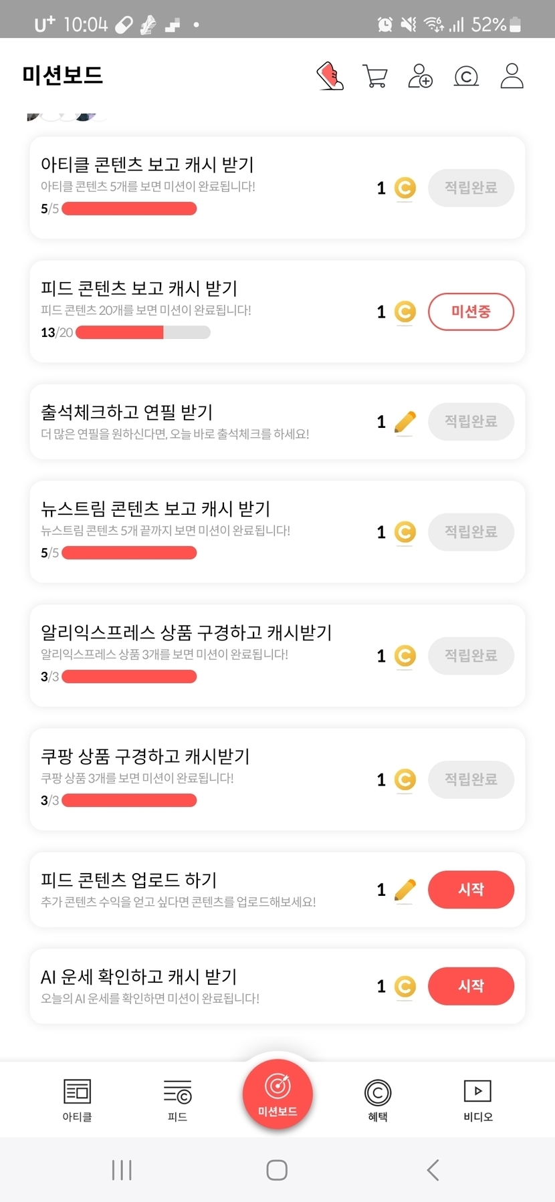Go to the 비디오 tab
The height and width of the screenshot is (1202, 555).
(478, 1100)
